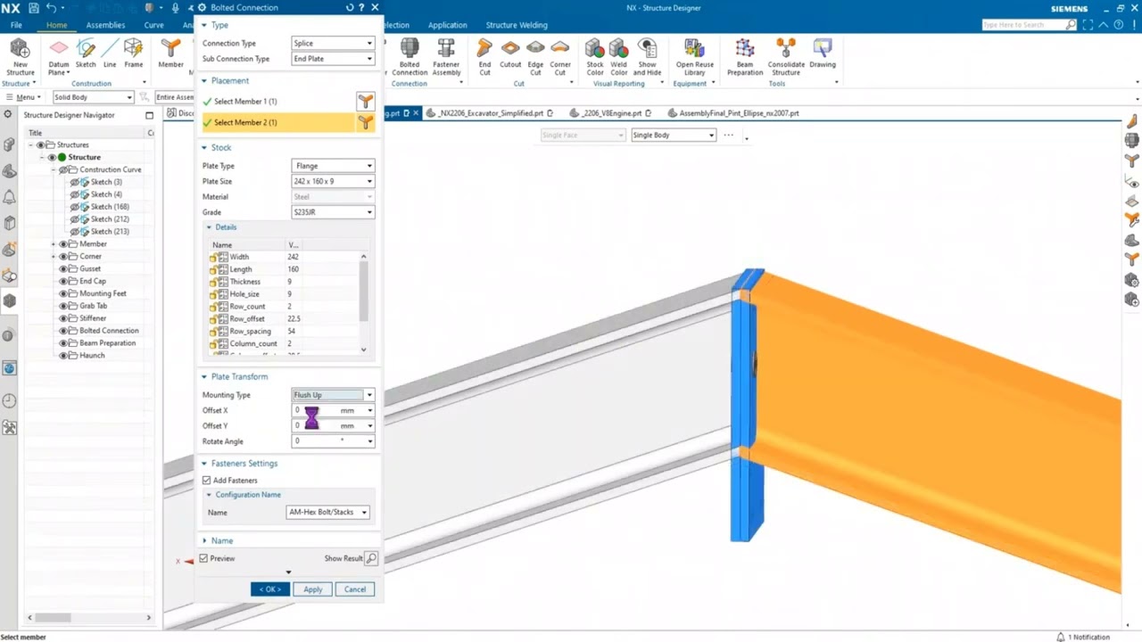The height and width of the screenshot is (642, 1142).
Task: Open the Plate Type dropdown
Action: (333, 166)
